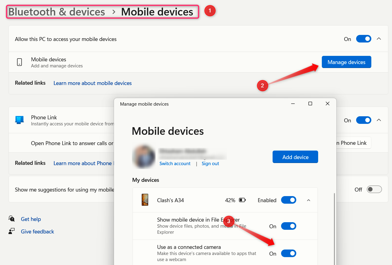Click the Use as a connected camera label

pyautogui.click(x=189, y=247)
